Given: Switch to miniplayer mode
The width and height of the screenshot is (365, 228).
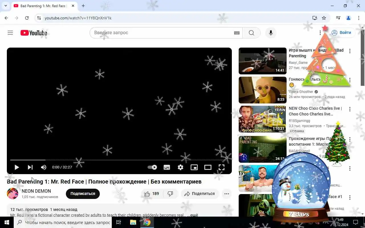Looking at the screenshot, I should 194,167.
